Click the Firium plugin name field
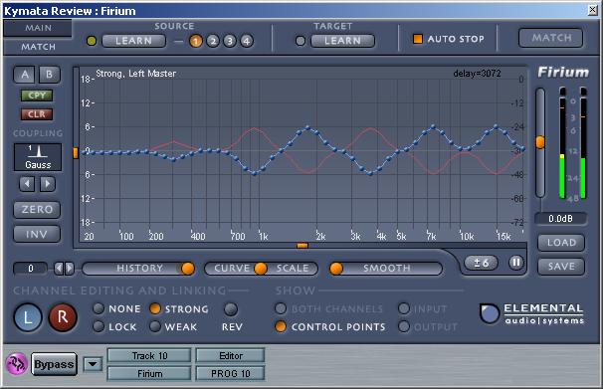603x389 pixels. coord(149,374)
